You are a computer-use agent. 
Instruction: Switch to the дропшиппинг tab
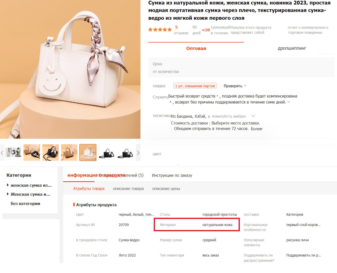point(292,48)
